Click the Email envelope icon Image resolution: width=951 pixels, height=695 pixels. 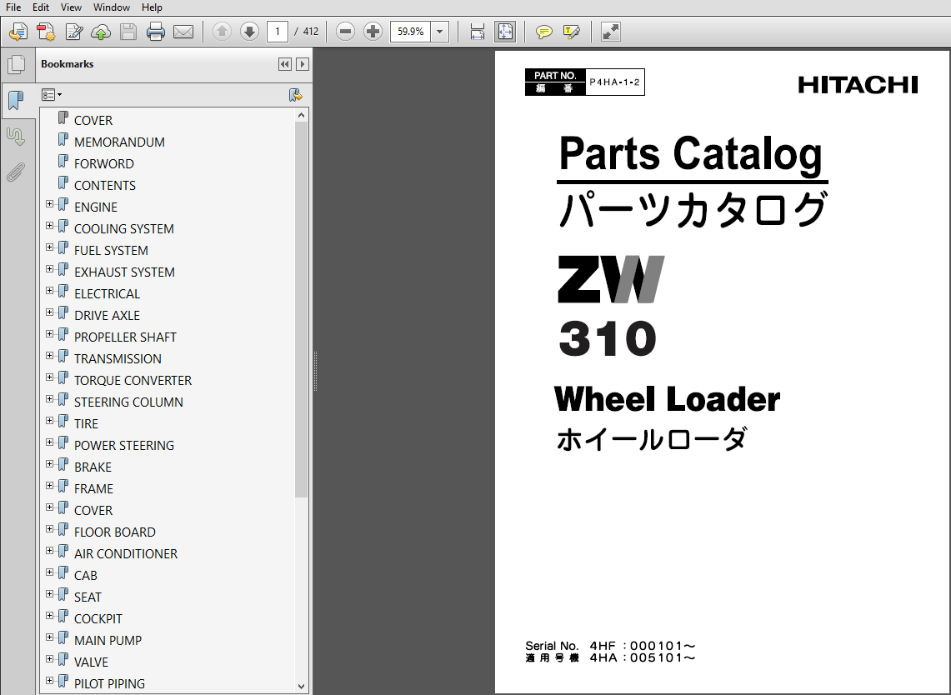183,32
